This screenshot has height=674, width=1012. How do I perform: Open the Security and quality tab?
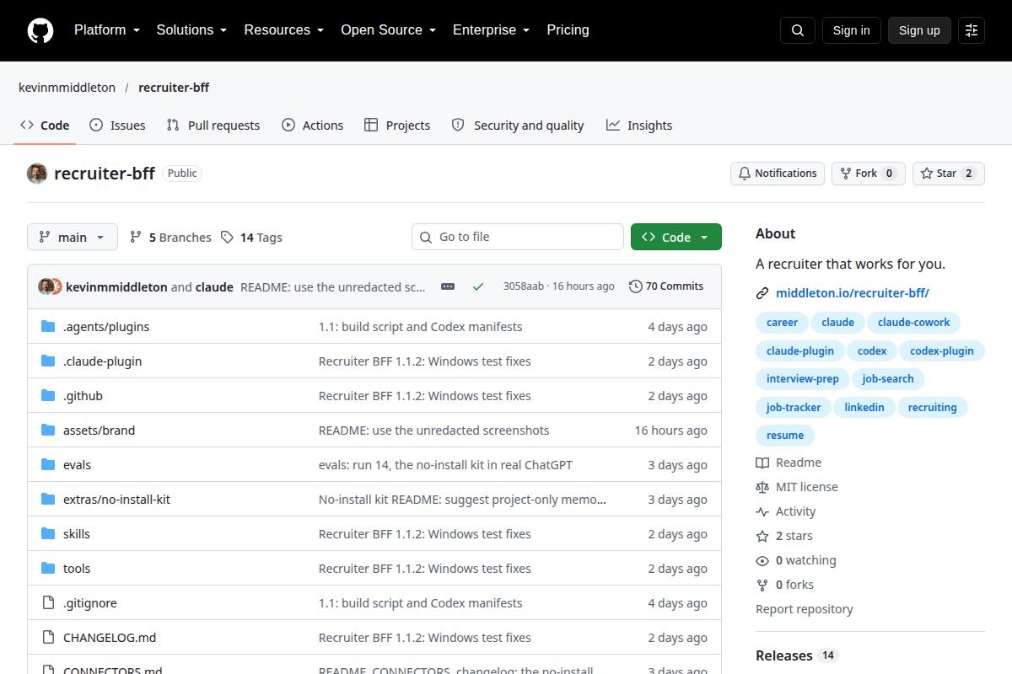(x=518, y=126)
